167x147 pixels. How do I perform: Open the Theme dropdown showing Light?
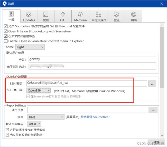30,47
